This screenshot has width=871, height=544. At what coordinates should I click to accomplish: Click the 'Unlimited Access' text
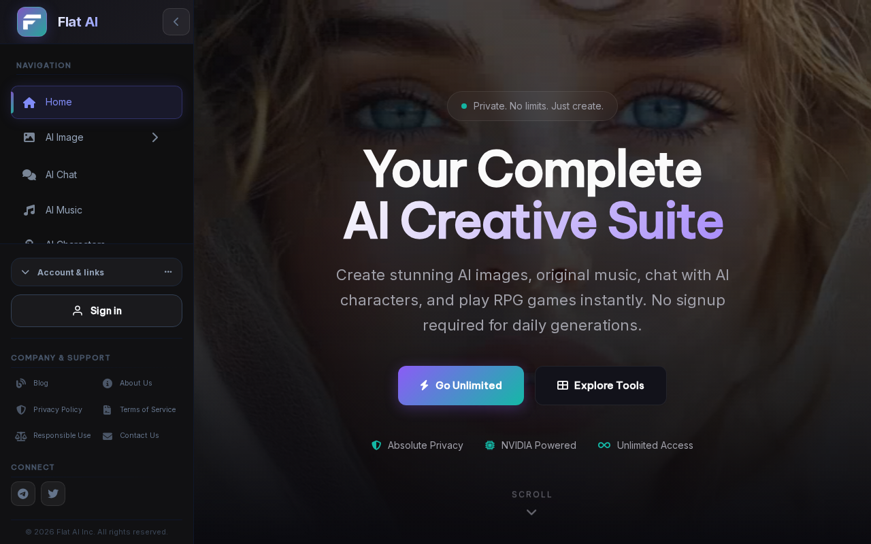[655, 445]
